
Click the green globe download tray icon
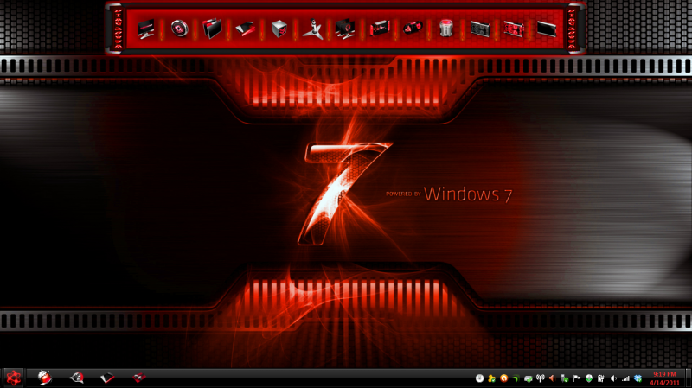click(x=589, y=378)
